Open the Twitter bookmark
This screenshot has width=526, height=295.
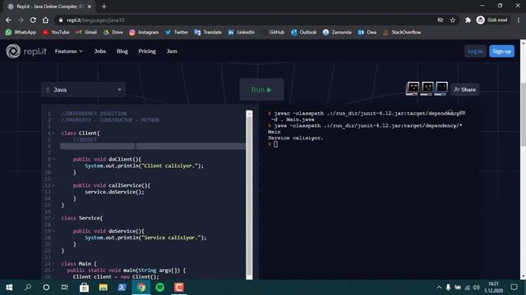pos(177,32)
